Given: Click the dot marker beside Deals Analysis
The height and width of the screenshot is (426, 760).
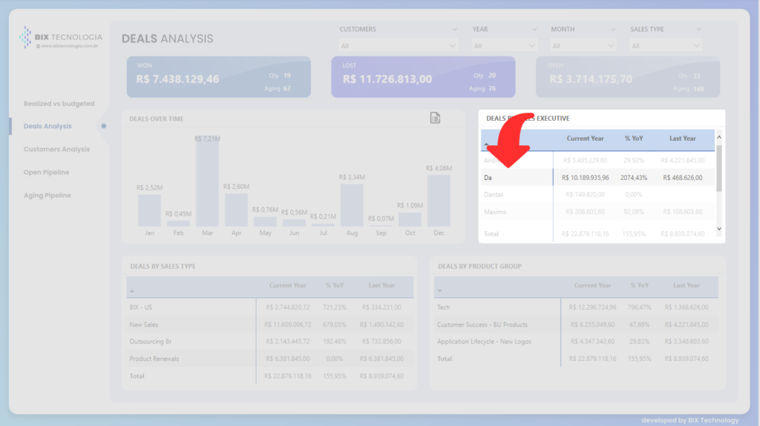Looking at the screenshot, I should point(104,126).
